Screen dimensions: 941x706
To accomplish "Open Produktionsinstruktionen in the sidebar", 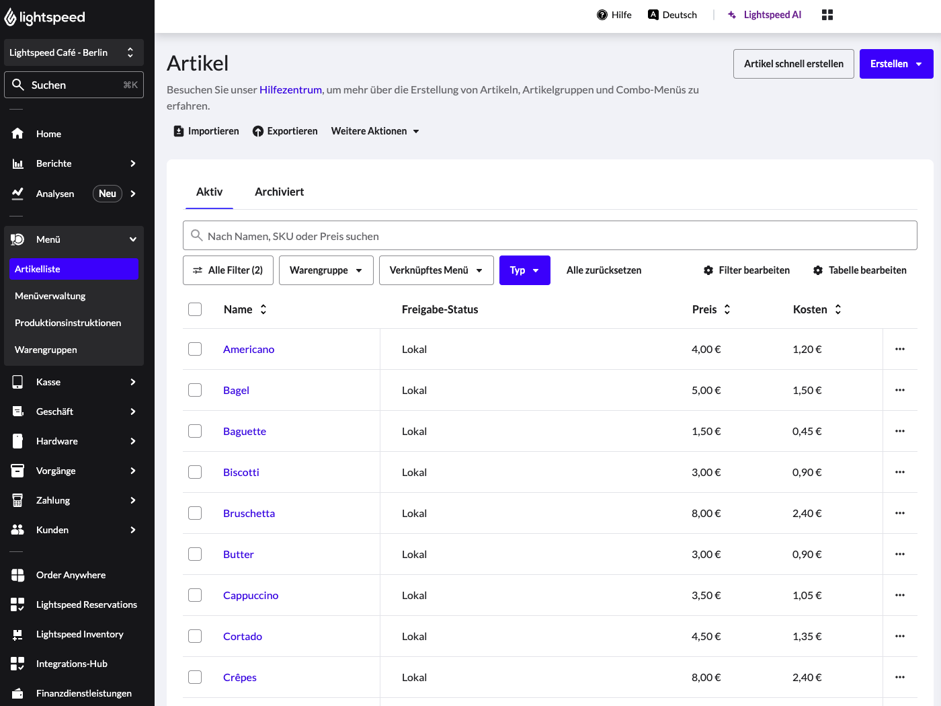I will point(74,323).
